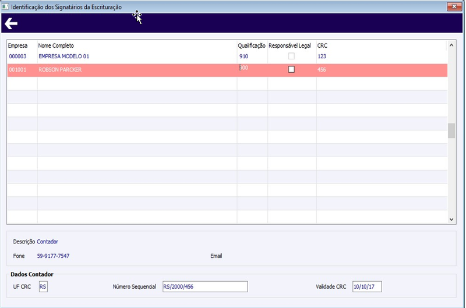Click the Descrição label
Screen dimensions: 466x308
pyautogui.click(x=24, y=242)
